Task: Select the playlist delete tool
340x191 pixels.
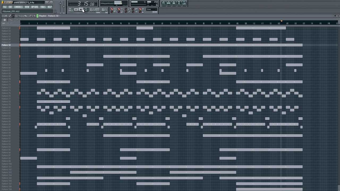Action: pyautogui.click(x=16, y=16)
